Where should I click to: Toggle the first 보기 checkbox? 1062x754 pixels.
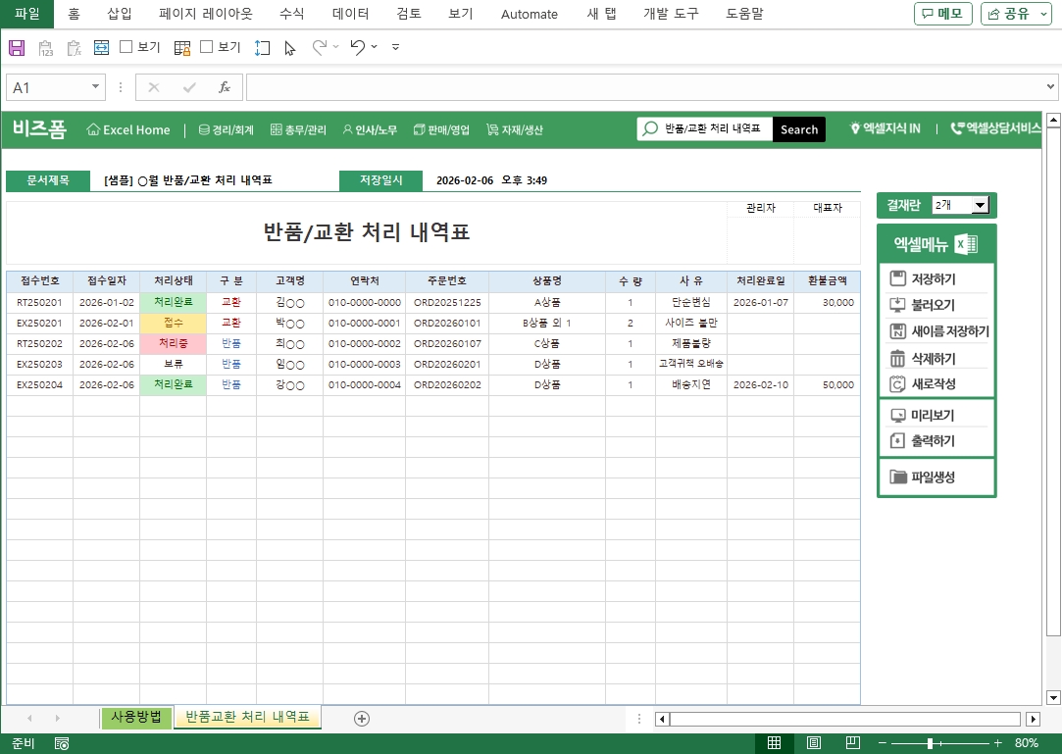click(x=126, y=47)
